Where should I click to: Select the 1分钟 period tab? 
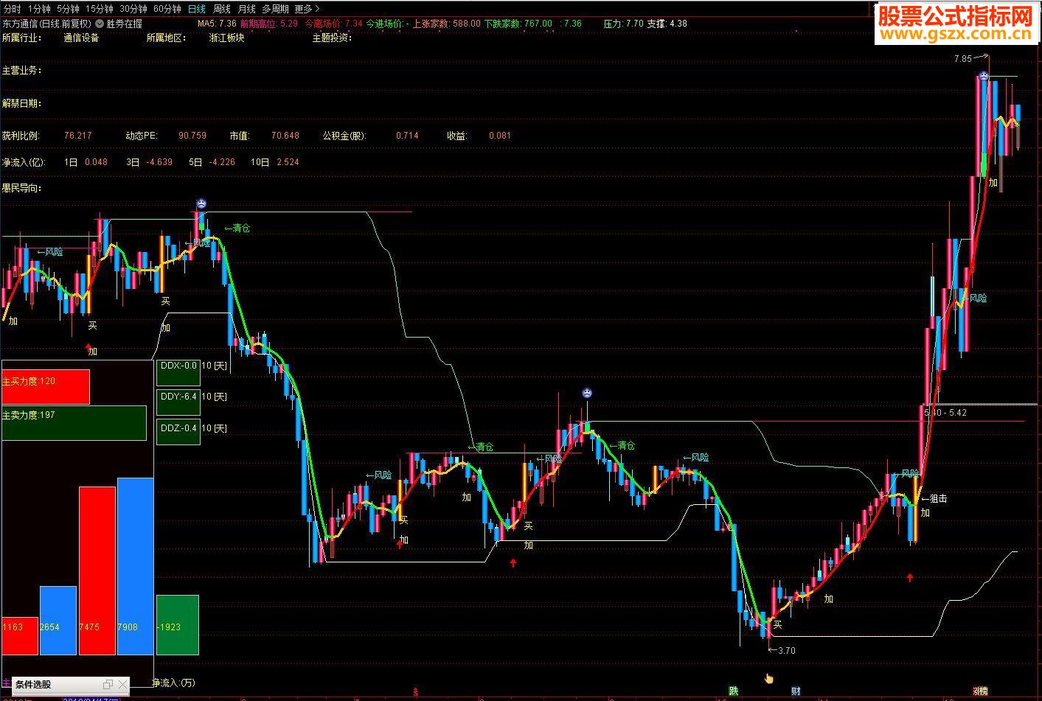click(39, 9)
